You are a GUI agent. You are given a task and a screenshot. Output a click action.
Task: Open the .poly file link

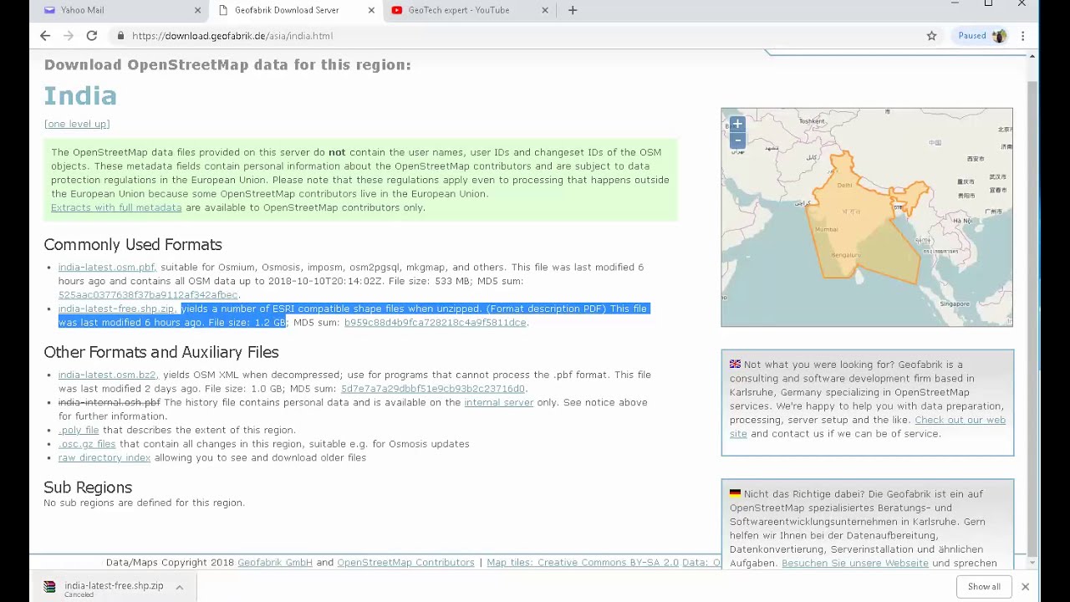[x=79, y=431]
